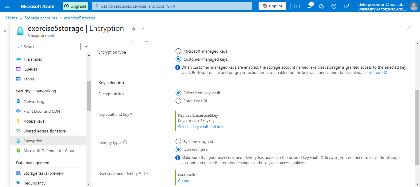Select Shared access signature in the sidebar
420x187 pixels.
click(45, 131)
